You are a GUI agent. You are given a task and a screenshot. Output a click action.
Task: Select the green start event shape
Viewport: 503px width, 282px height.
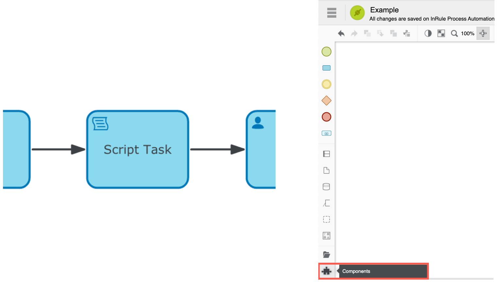[326, 52]
